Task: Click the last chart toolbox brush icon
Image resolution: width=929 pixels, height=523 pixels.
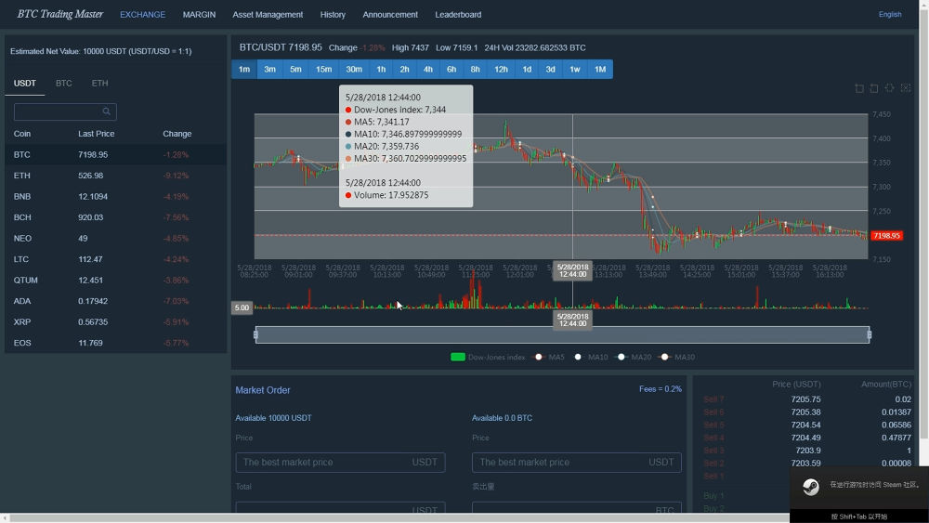Action: pos(906,88)
